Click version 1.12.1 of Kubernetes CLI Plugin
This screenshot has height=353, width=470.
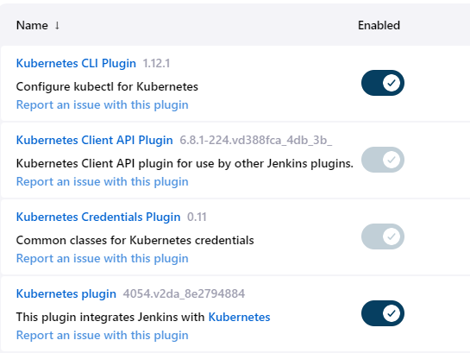156,63
